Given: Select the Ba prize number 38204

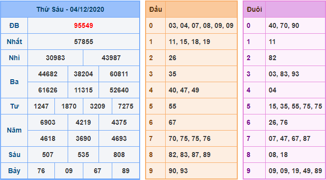Looking at the screenshot, I should pyautogui.click(x=83, y=74).
